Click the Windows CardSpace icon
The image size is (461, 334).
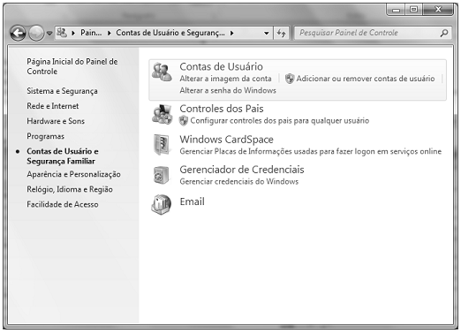click(x=162, y=145)
